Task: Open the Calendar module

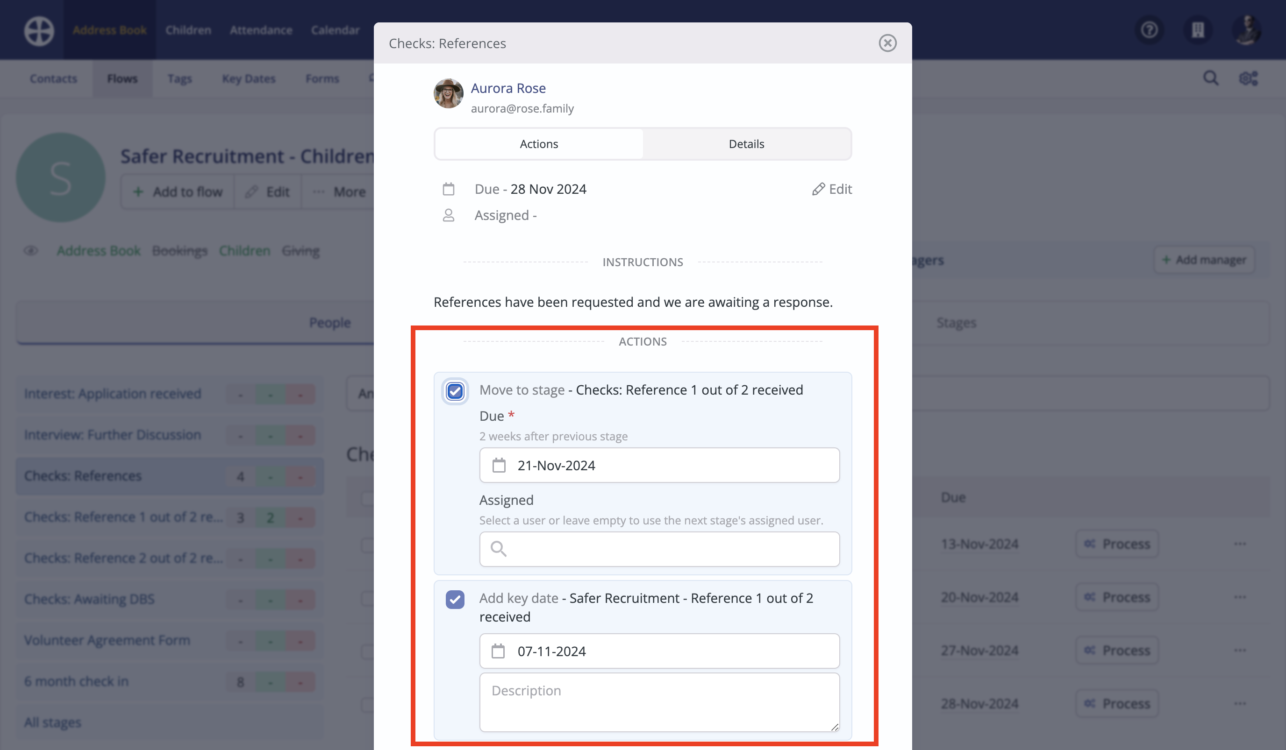Action: click(335, 30)
